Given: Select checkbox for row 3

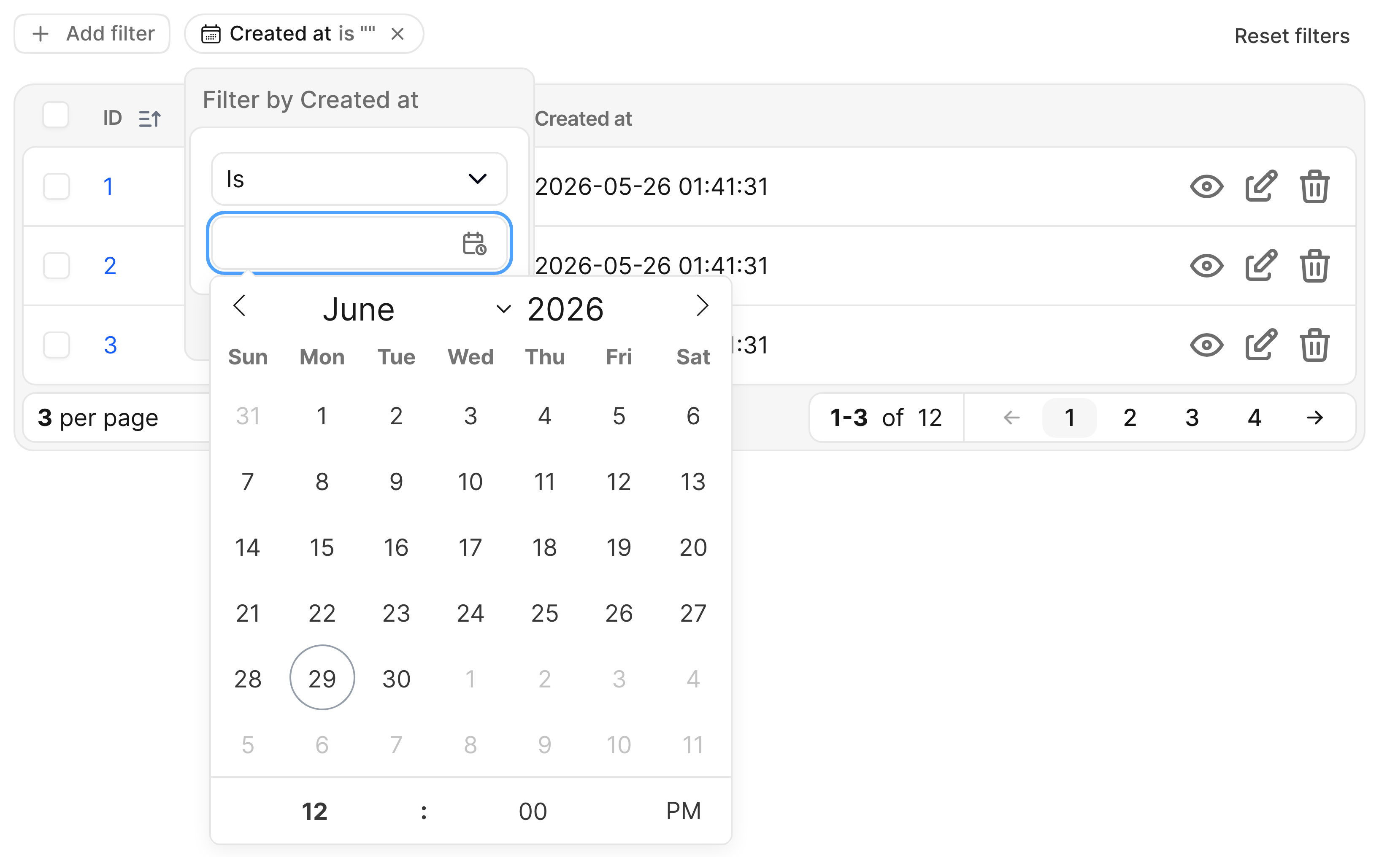Looking at the screenshot, I should [x=56, y=345].
